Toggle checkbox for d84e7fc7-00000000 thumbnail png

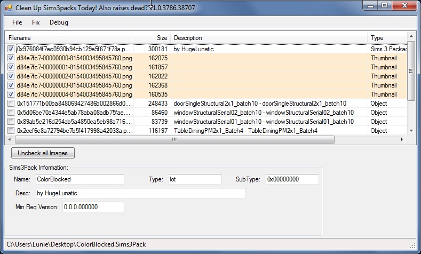tap(11, 58)
